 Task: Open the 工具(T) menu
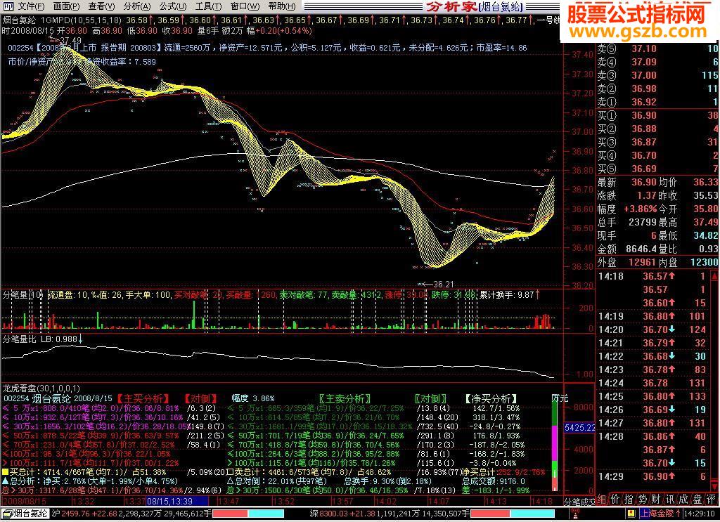(208, 6)
